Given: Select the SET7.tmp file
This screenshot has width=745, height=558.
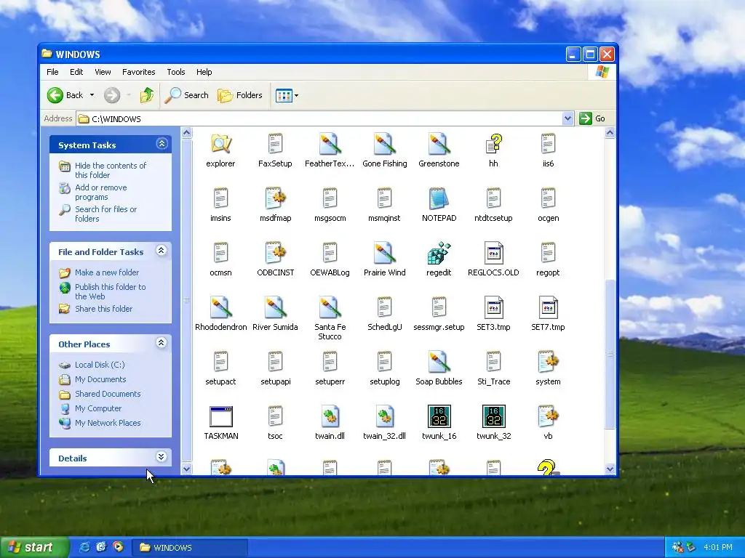Looking at the screenshot, I should (548, 307).
